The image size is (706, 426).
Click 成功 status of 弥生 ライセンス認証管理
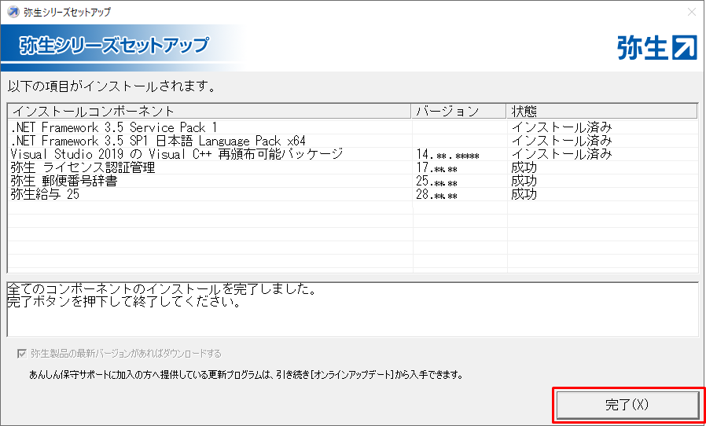point(524,168)
